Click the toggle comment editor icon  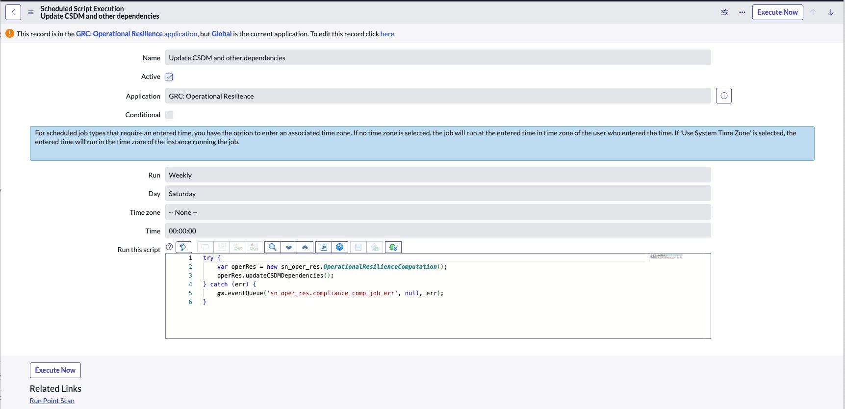205,247
